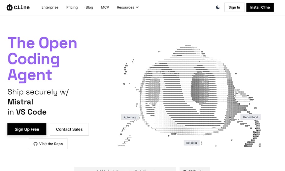Click the Cline wordmark text in header
Image resolution: width=285 pixels, height=171 pixels.
[x=22, y=7]
